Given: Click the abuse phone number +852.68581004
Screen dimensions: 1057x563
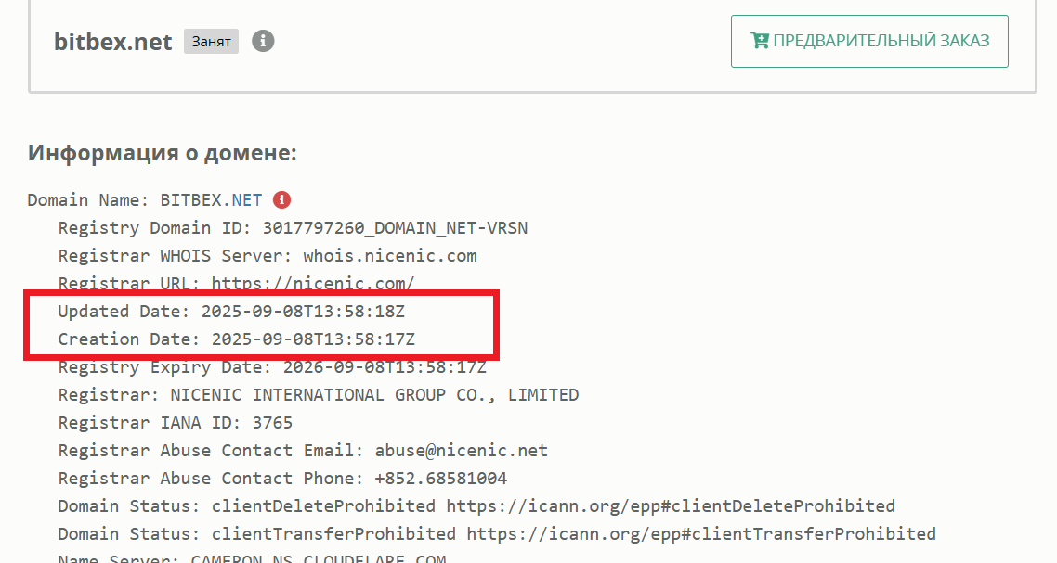Looking at the screenshot, I should (440, 479).
